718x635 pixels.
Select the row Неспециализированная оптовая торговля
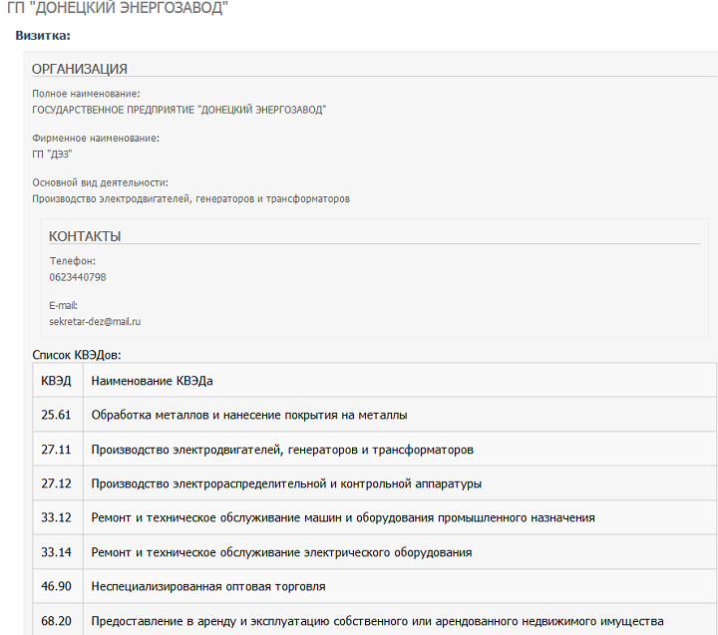point(375,586)
